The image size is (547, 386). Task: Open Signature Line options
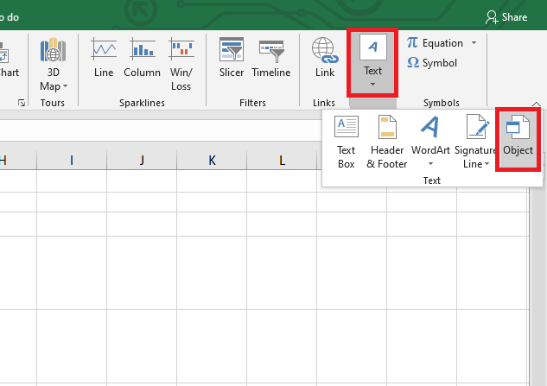pos(476,142)
